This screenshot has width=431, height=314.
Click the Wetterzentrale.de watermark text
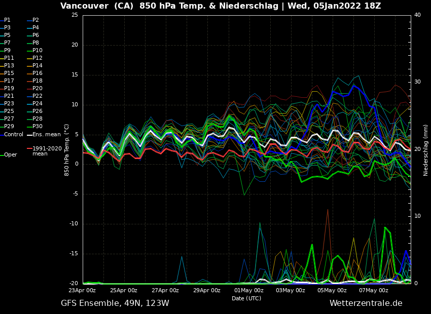pyautogui.click(x=366, y=303)
